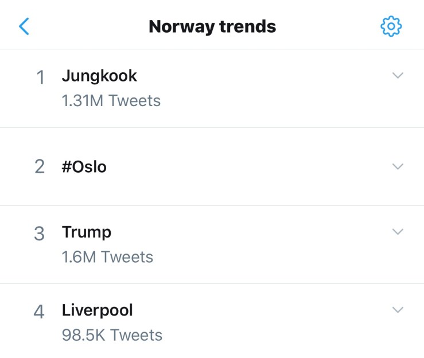Open the Trump trend name
Screen dimensions: 424x358
coord(87,232)
